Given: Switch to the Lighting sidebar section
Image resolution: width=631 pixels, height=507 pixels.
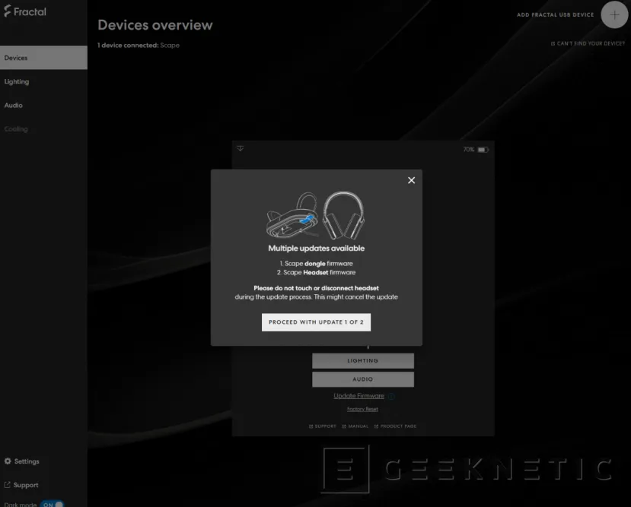Looking at the screenshot, I should tap(16, 81).
